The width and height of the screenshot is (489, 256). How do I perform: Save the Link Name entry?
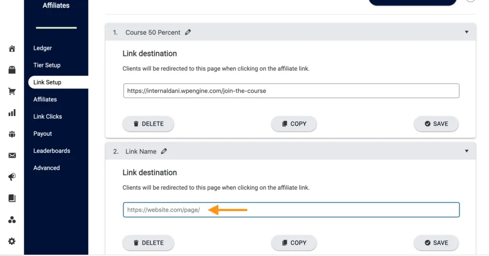(436, 243)
